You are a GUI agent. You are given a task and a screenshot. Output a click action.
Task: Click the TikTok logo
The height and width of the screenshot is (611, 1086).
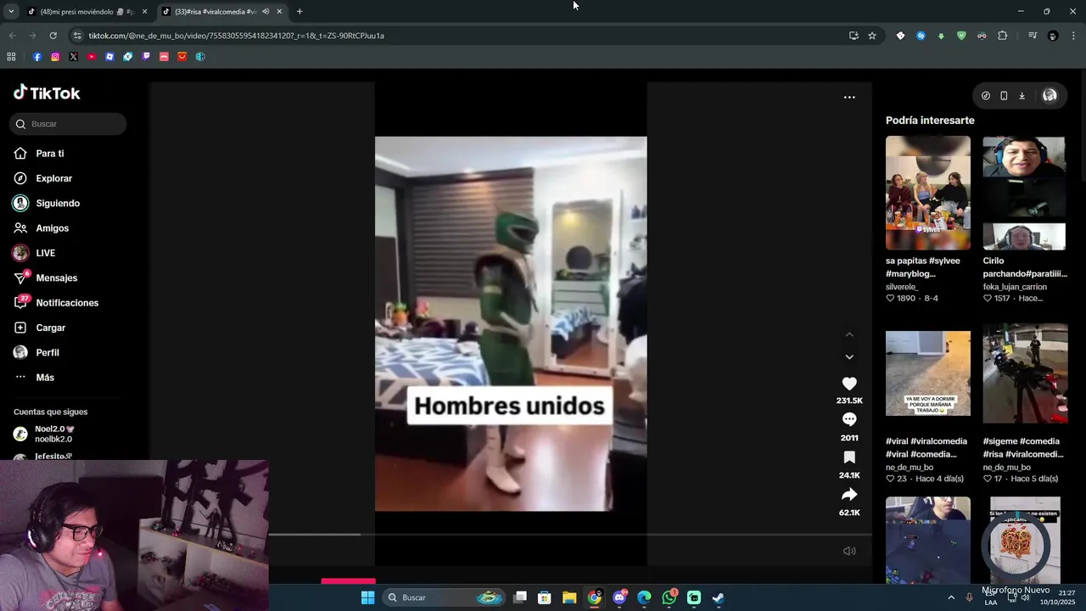point(47,92)
